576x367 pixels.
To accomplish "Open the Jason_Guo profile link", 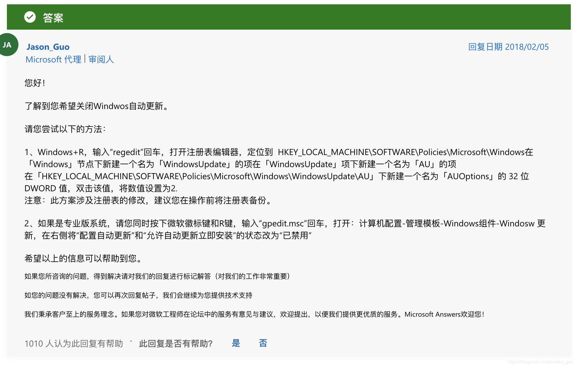I will 48,47.
